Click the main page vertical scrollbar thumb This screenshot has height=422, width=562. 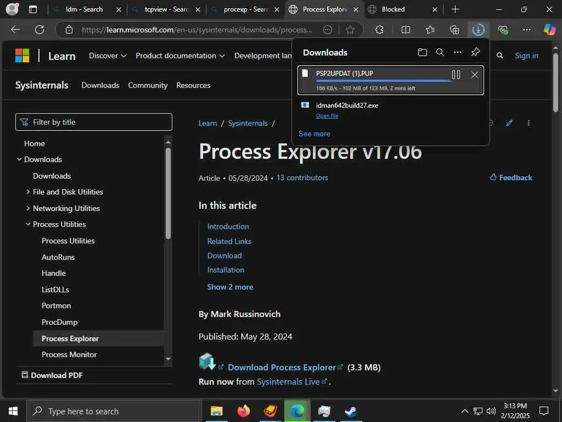click(555, 82)
